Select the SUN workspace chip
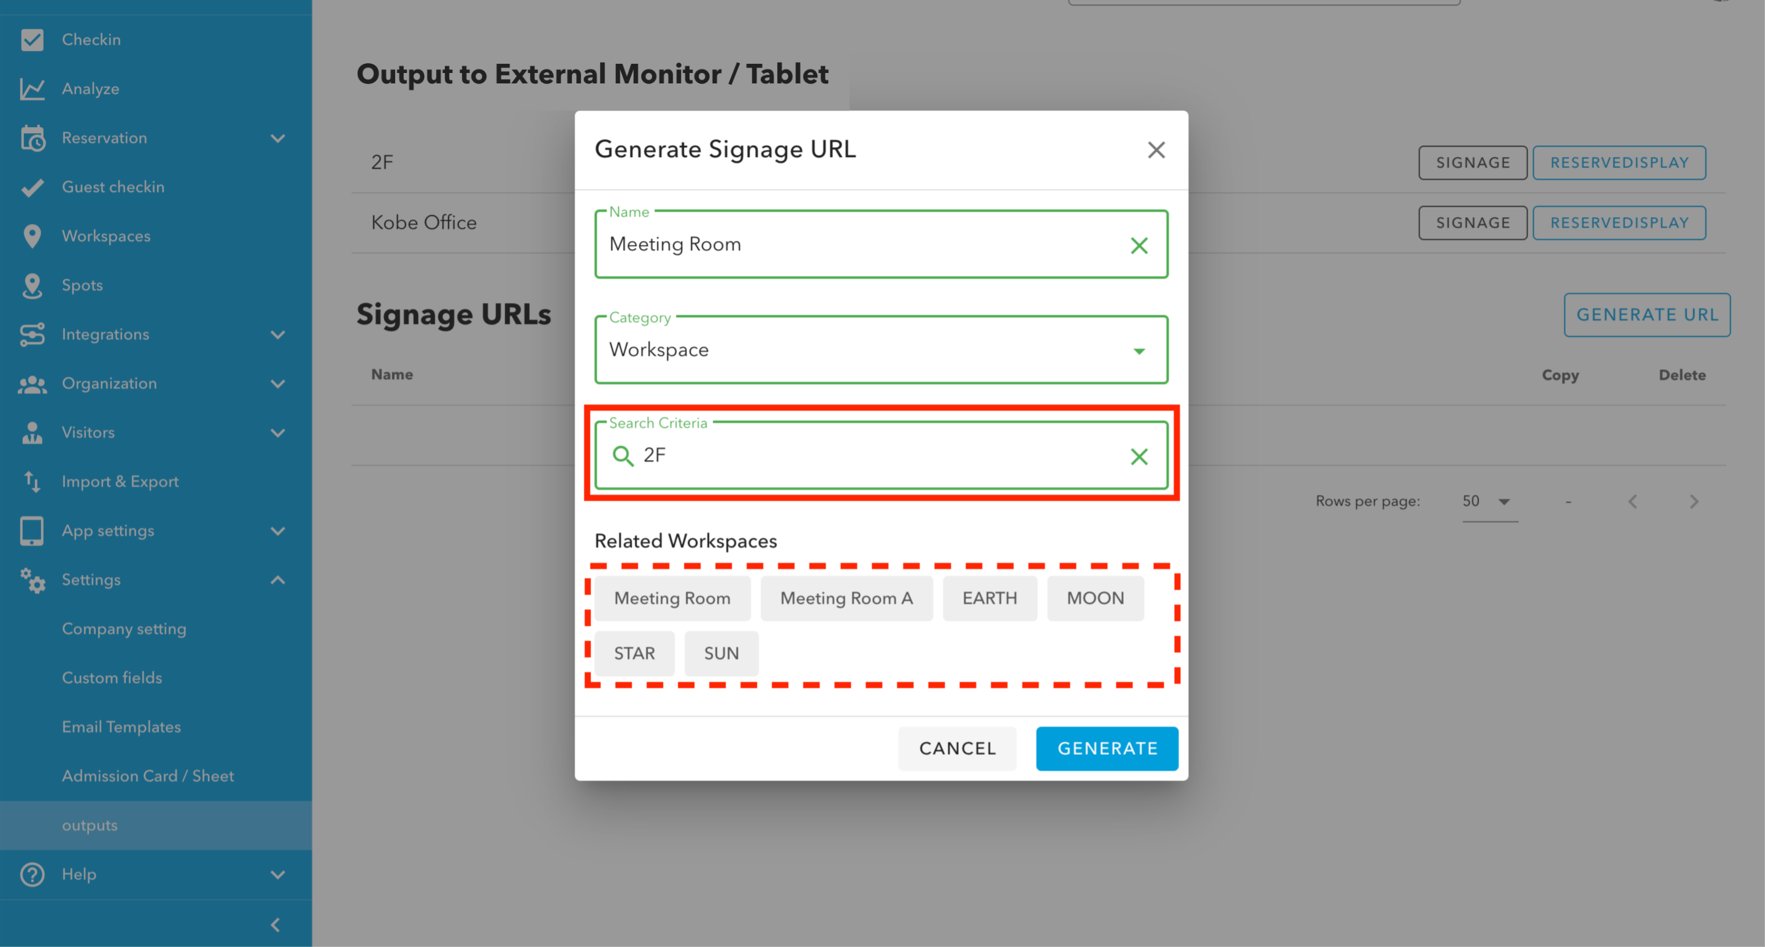Viewport: 1765px width, 947px height. click(x=721, y=654)
